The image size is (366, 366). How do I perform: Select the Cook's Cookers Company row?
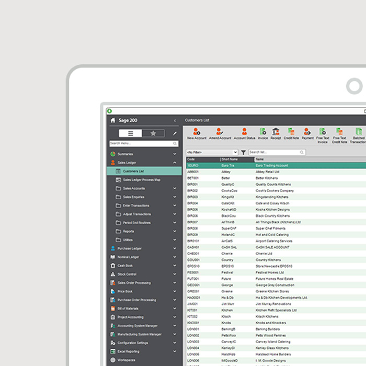point(276,191)
